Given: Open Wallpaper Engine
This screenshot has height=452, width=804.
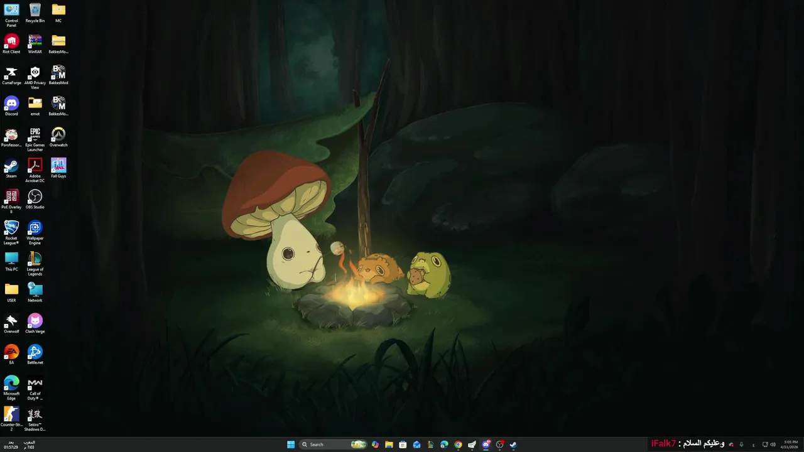Looking at the screenshot, I should point(35,232).
